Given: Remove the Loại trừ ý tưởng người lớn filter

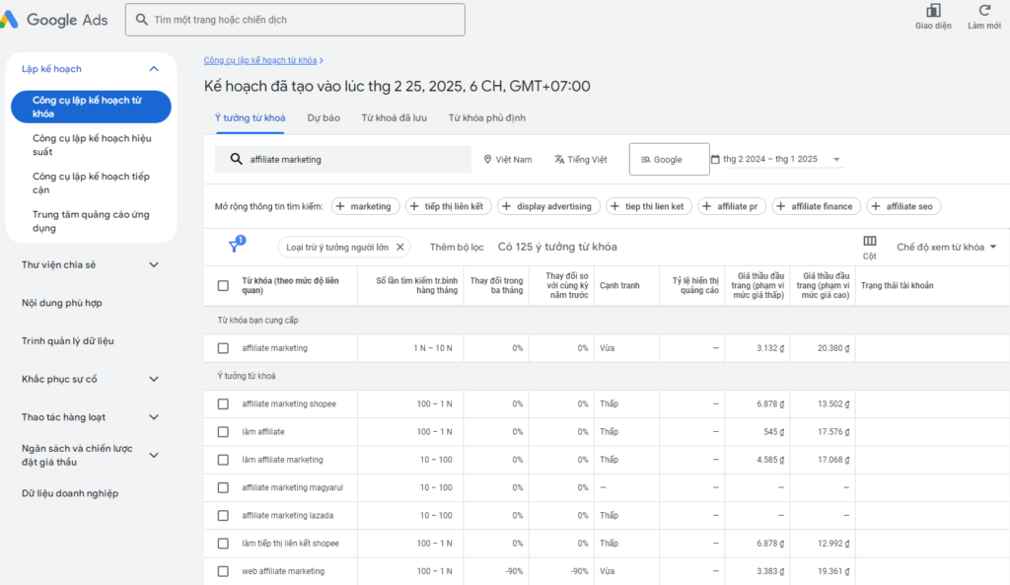Looking at the screenshot, I should [400, 247].
